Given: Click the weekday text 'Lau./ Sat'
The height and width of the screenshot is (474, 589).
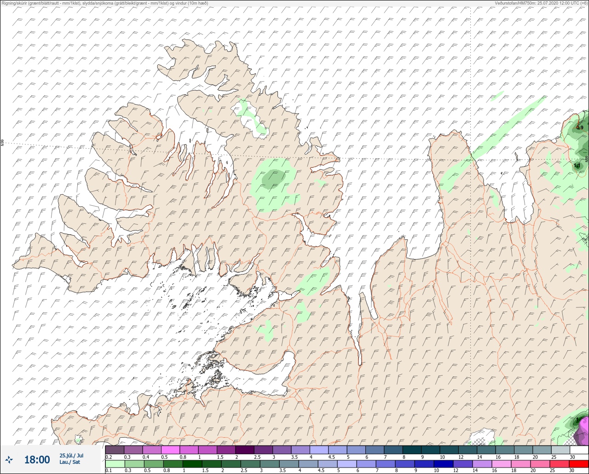Looking at the screenshot, I should (69, 462).
